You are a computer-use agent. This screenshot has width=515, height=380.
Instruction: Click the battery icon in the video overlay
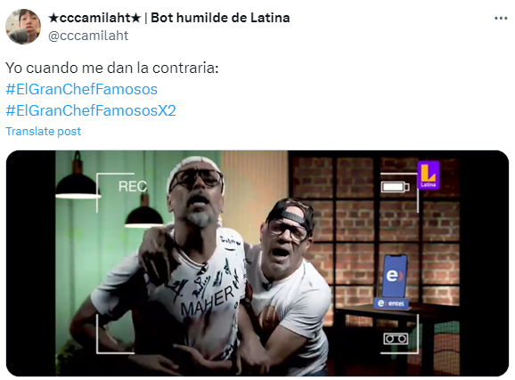click(395, 187)
